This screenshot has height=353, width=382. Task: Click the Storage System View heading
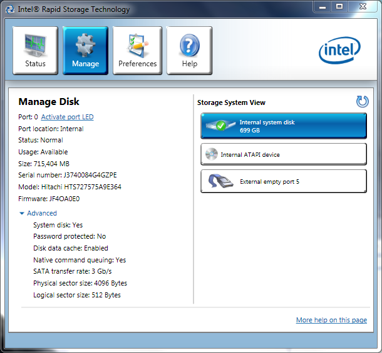click(231, 102)
